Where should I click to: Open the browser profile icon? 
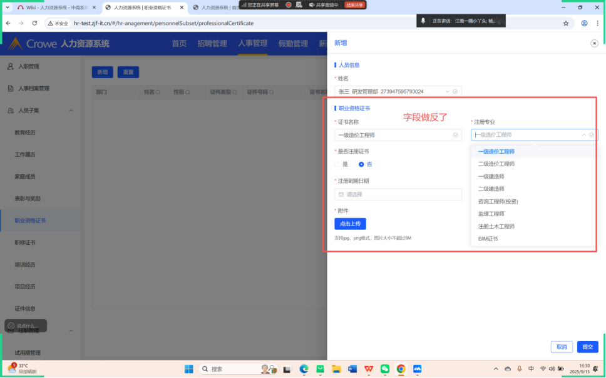[x=584, y=23]
